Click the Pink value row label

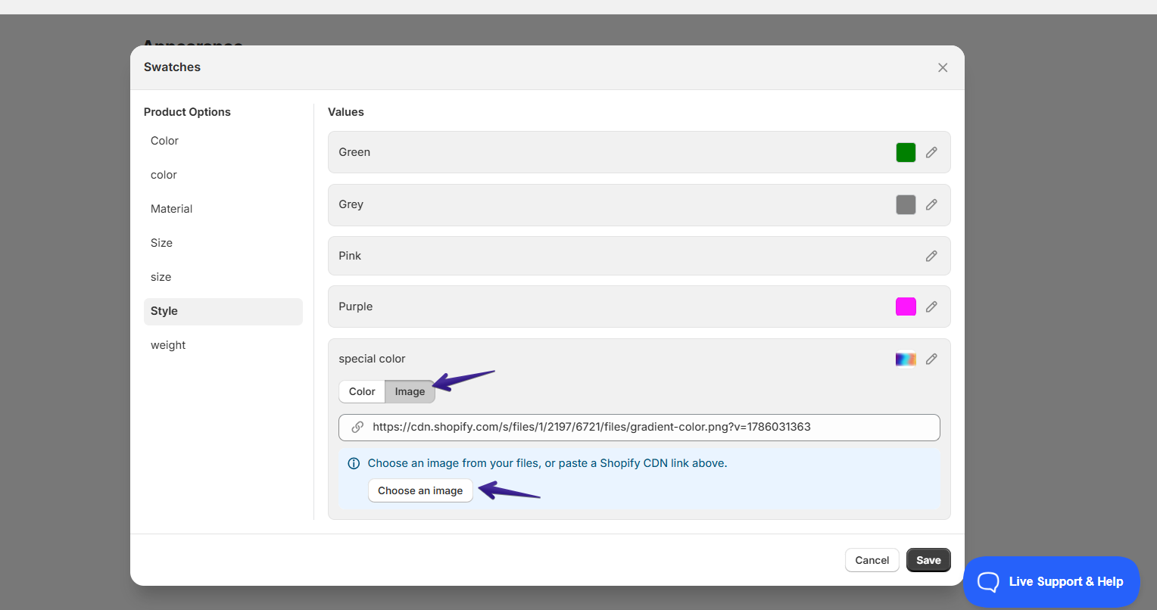(x=350, y=256)
